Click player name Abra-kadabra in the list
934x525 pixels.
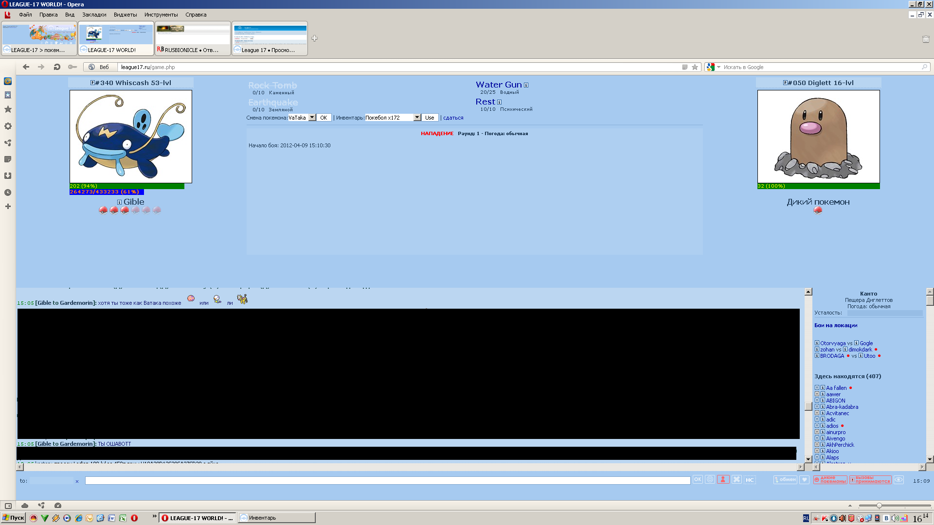(x=842, y=407)
